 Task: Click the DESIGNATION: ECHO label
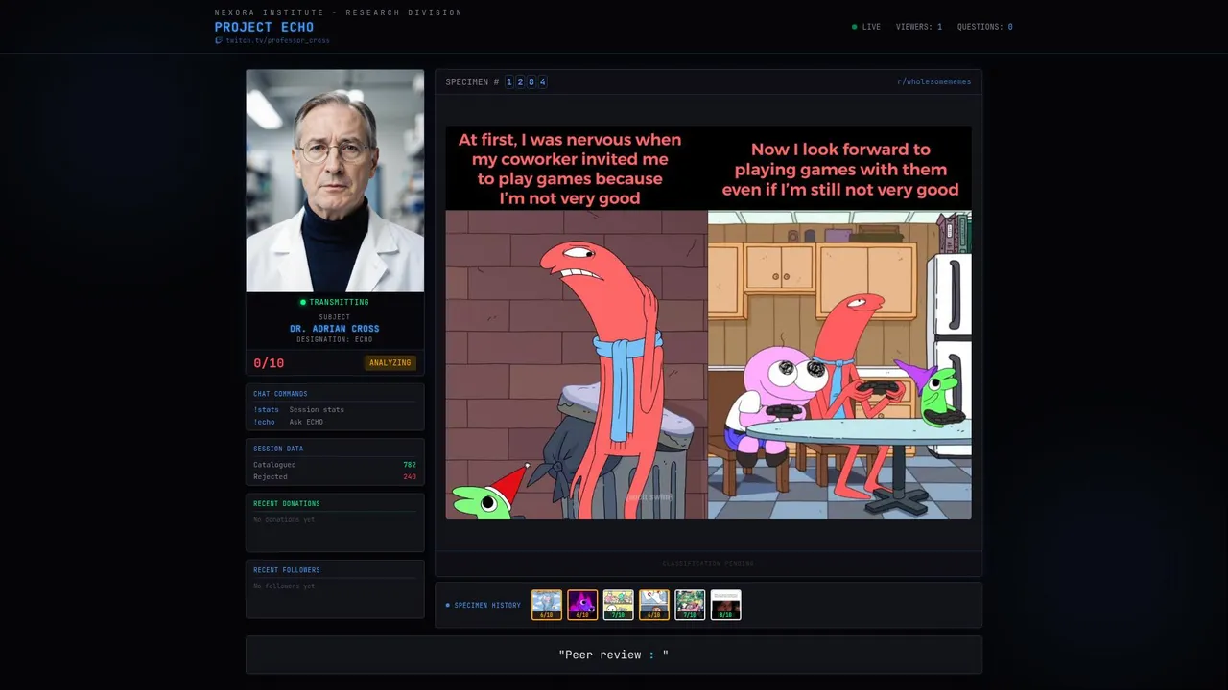335,339
